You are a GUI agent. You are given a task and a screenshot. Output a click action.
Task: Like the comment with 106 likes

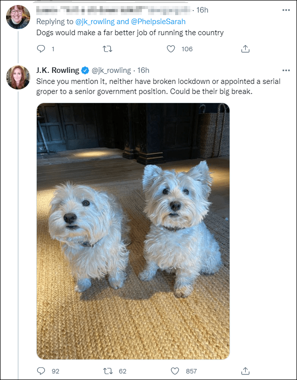pos(171,49)
